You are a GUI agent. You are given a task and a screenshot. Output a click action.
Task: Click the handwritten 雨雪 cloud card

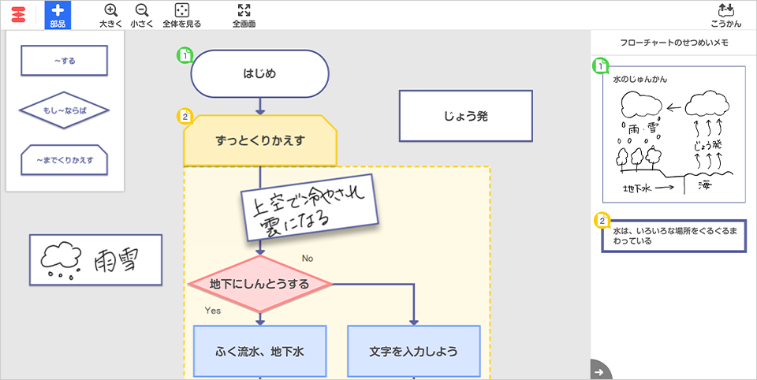pos(95,259)
